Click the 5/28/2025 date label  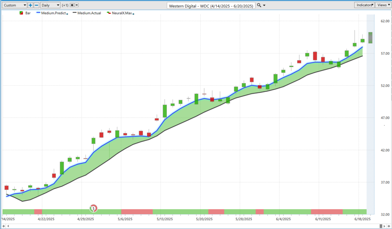click(244, 219)
